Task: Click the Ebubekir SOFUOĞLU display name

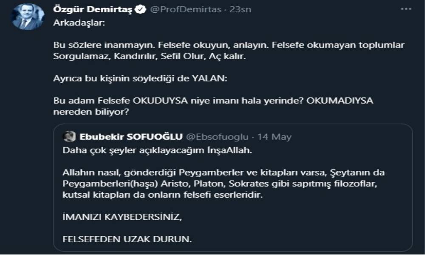Action: (x=131, y=136)
